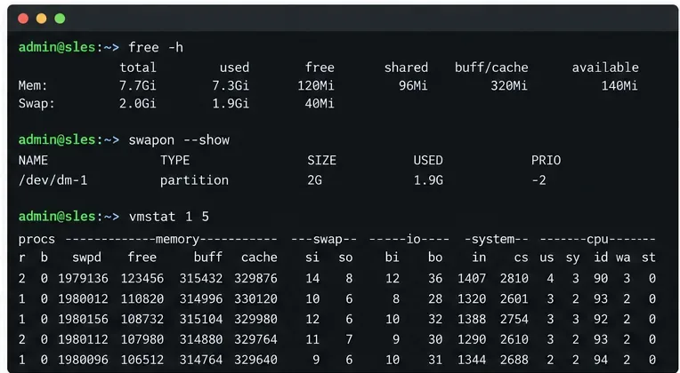Screen dimensions: 680x373
Task: Click the 'so' swap-out column header
Action: click(x=345, y=258)
